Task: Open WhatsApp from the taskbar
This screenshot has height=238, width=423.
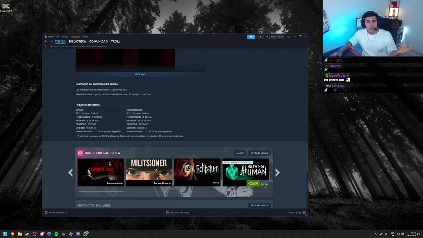Action: (x=86, y=234)
